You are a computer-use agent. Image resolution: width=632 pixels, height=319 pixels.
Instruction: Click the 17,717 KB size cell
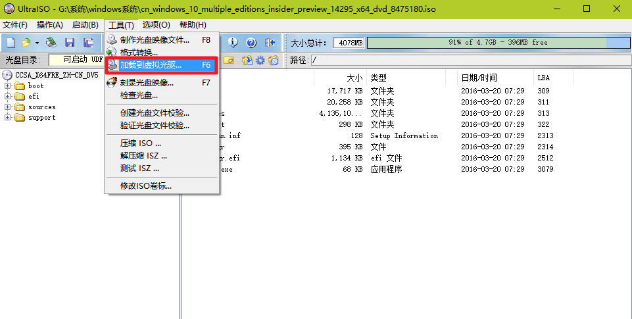click(x=345, y=91)
